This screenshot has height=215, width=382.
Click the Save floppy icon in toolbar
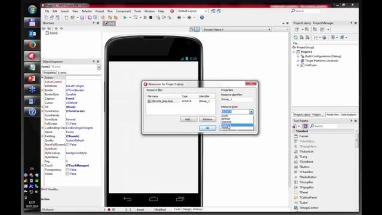[x=82, y=17]
